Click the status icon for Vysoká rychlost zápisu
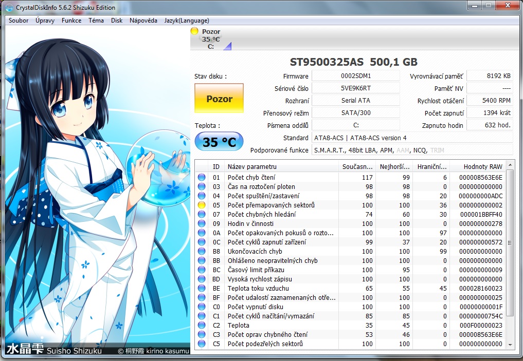The height and width of the screenshot is (361, 523). [x=202, y=279]
